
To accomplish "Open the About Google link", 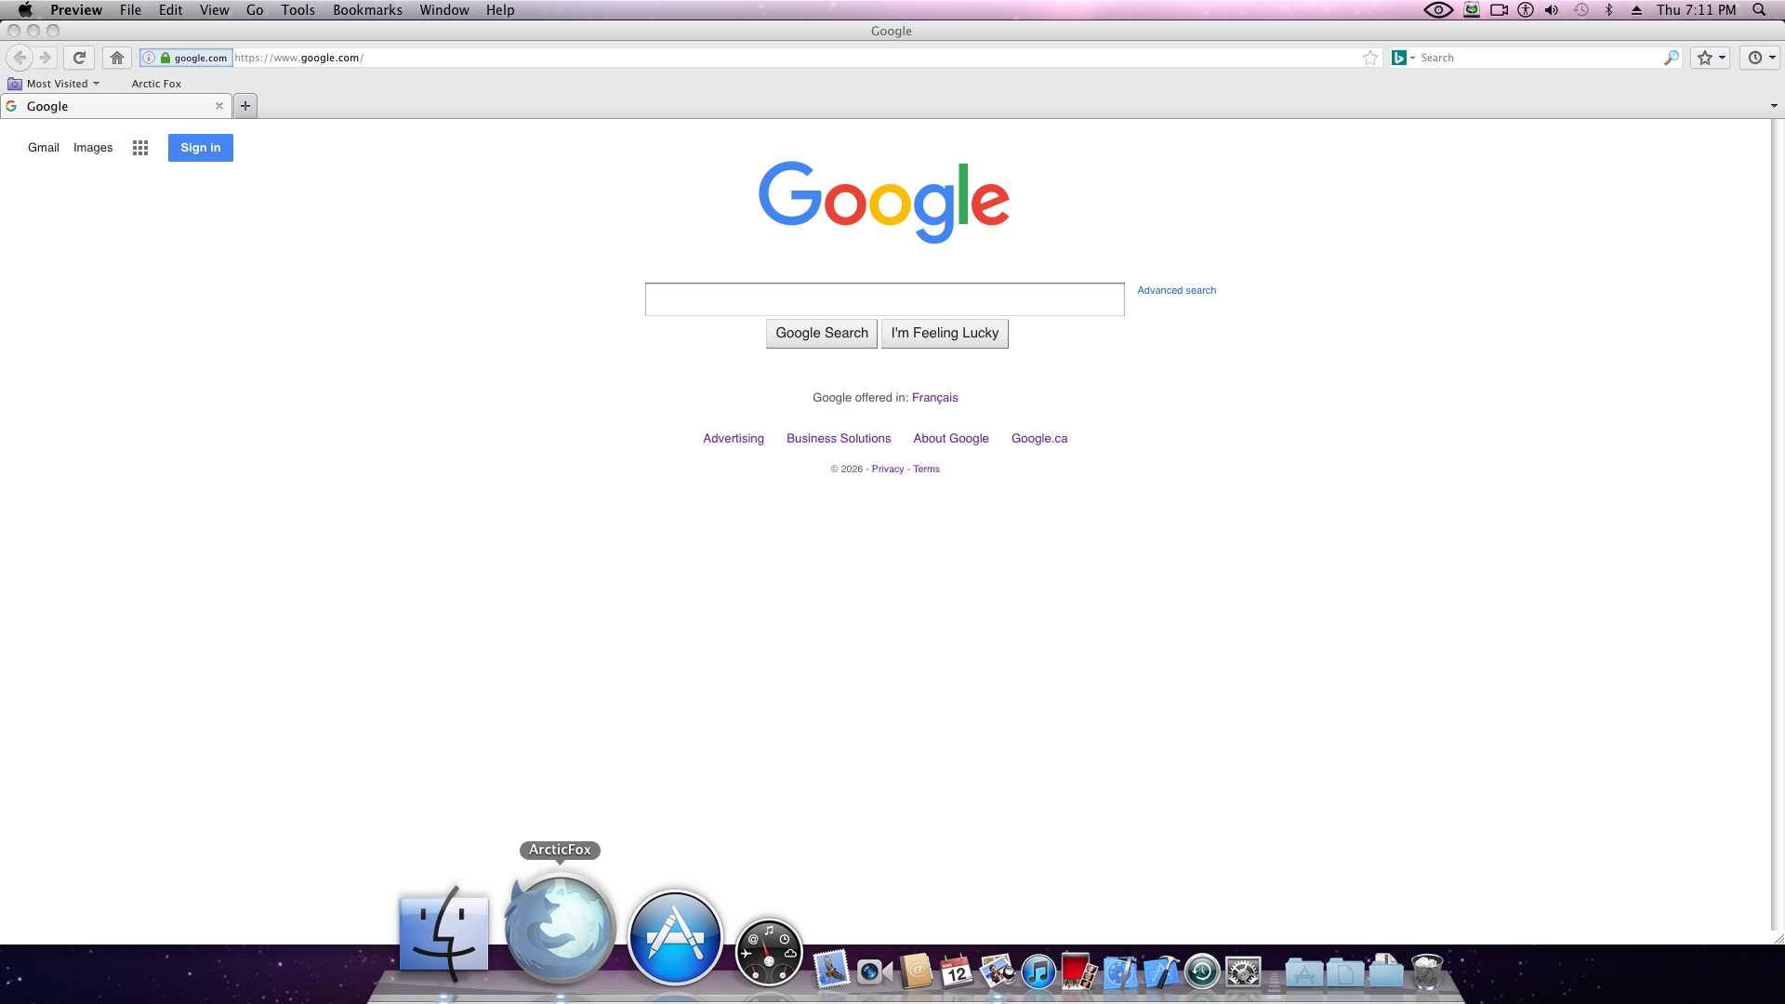I will click(951, 439).
